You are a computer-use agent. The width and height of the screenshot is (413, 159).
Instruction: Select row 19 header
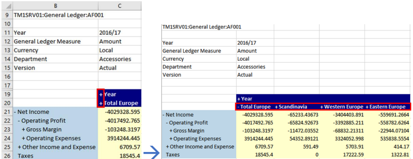click(x=7, y=94)
